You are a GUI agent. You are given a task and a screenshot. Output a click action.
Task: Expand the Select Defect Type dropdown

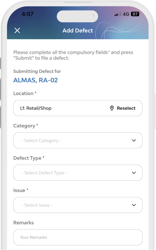pyautogui.click(x=78, y=173)
